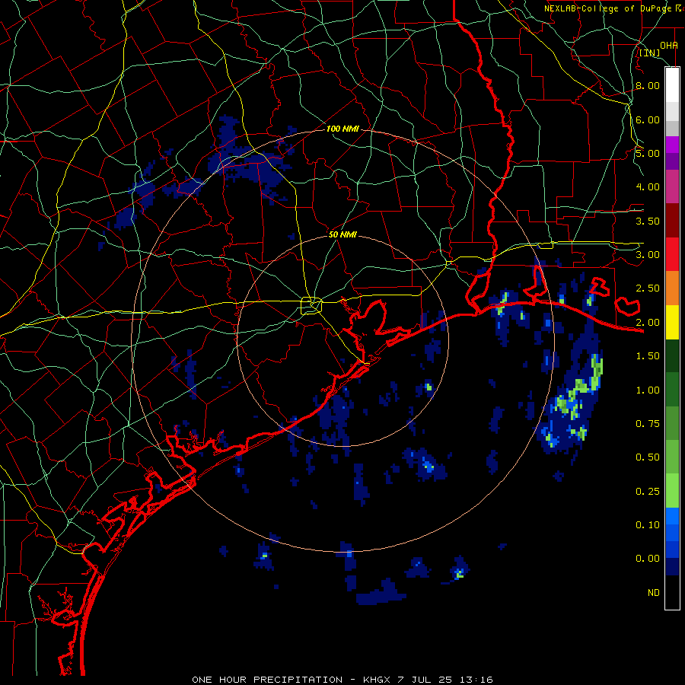Image resolution: width=685 pixels, height=685 pixels.
Task: Click the 1.00 legend value
Action: (648, 390)
